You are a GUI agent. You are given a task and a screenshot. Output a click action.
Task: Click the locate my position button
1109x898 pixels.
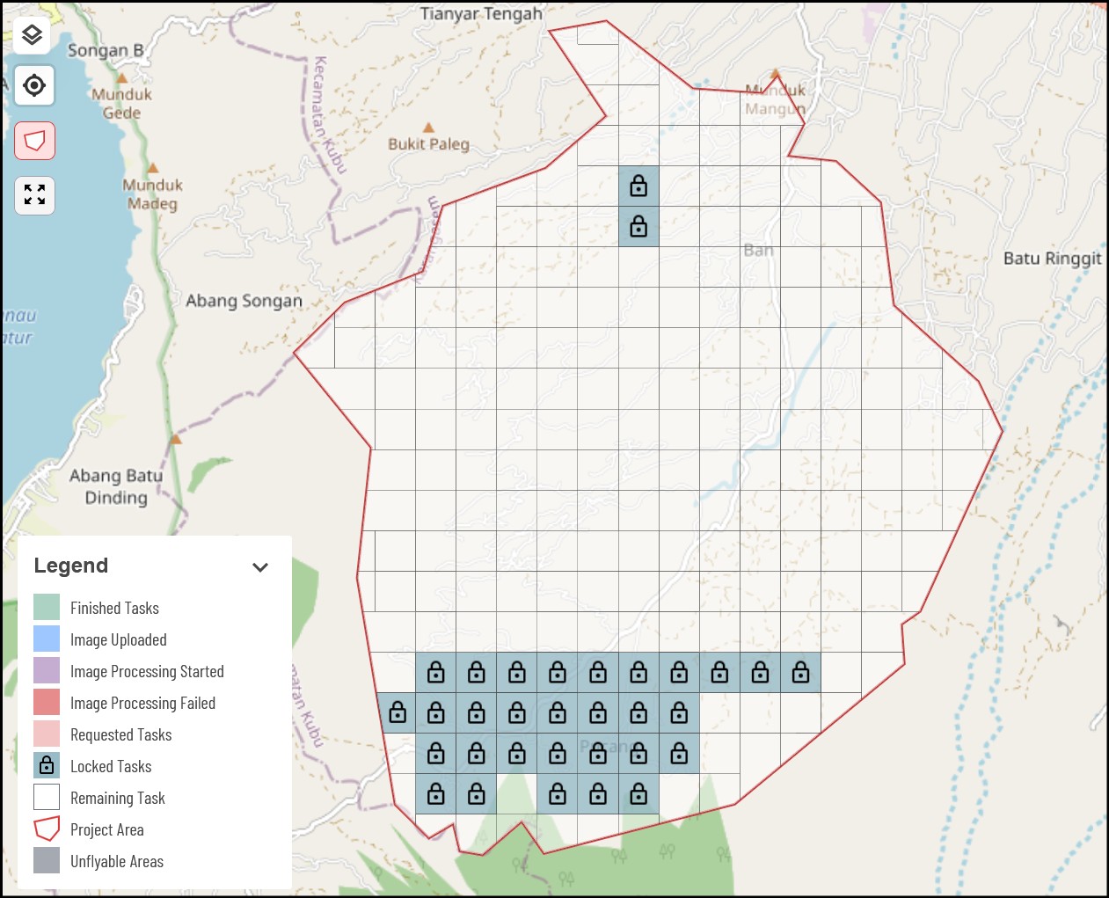click(x=34, y=85)
